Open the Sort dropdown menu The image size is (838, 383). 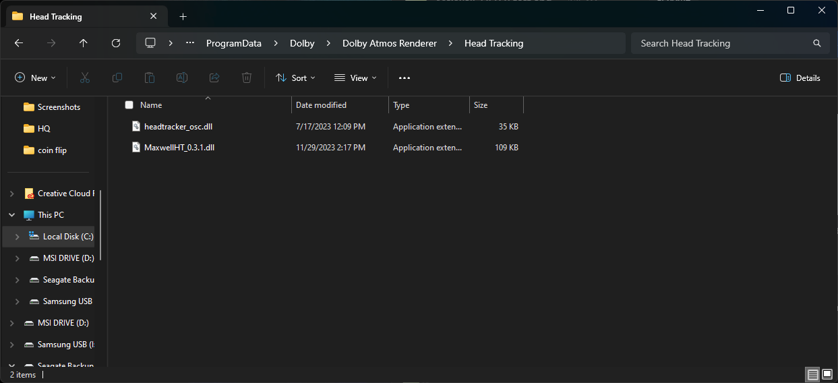click(x=295, y=78)
